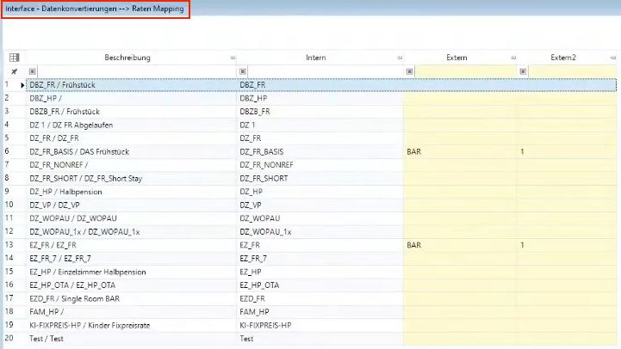Open the Beschreibung column header dropdown
The width and height of the screenshot is (621, 349).
pyautogui.click(x=232, y=58)
